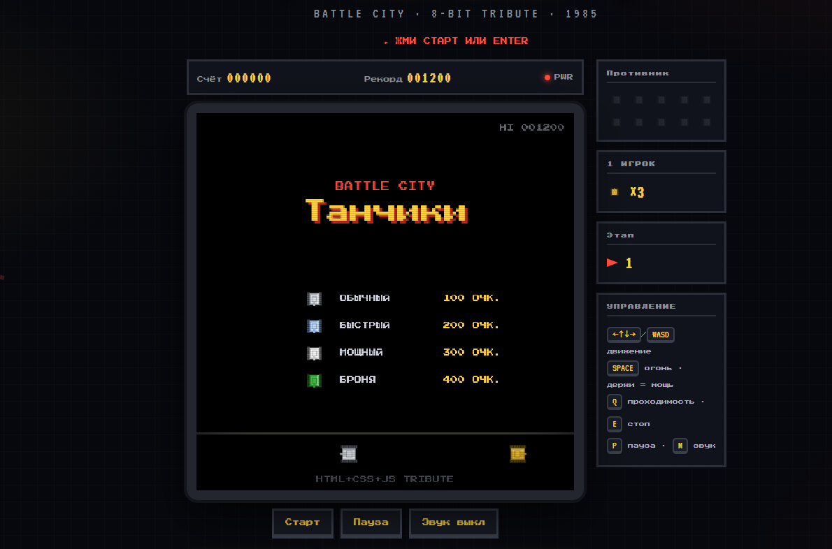Click the X3 lives counter
Image resolution: width=832 pixels, height=549 pixels.
637,192
